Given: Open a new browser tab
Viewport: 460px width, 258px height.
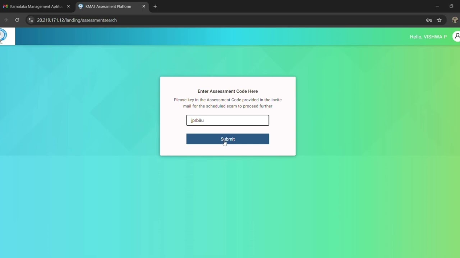Looking at the screenshot, I should [x=155, y=6].
